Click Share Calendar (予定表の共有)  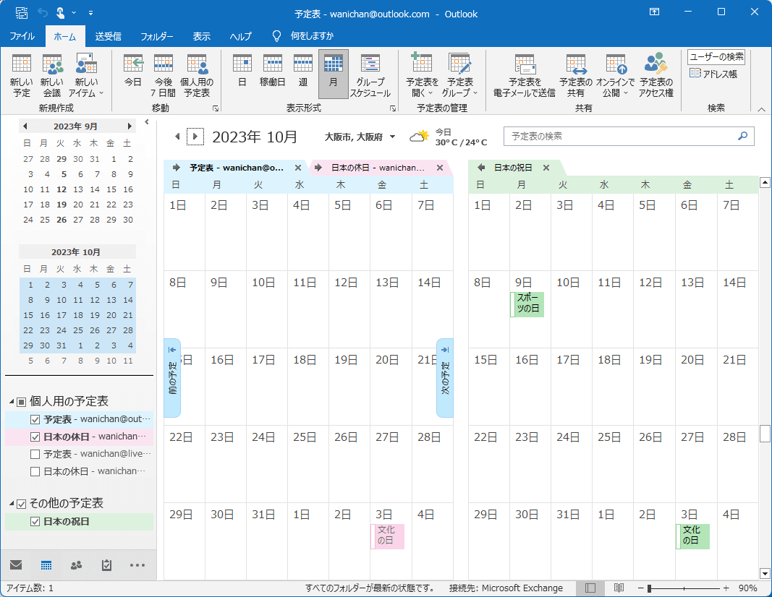click(575, 76)
